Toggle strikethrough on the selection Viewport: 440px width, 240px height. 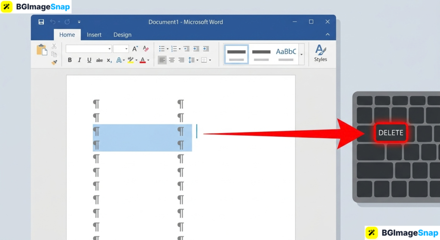(x=99, y=60)
